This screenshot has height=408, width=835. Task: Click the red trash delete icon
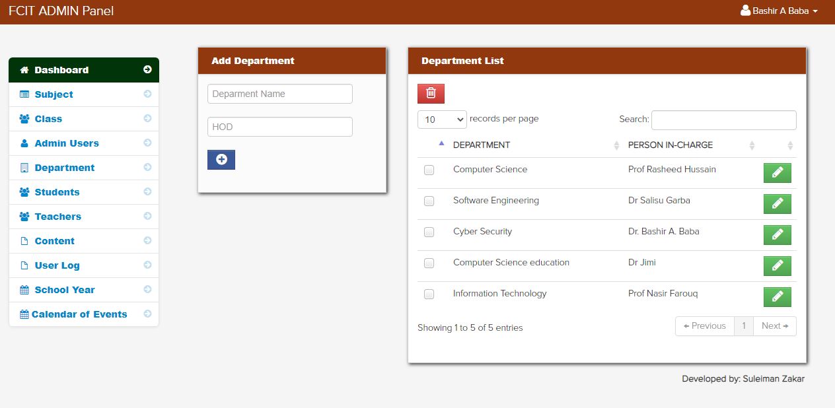click(431, 93)
